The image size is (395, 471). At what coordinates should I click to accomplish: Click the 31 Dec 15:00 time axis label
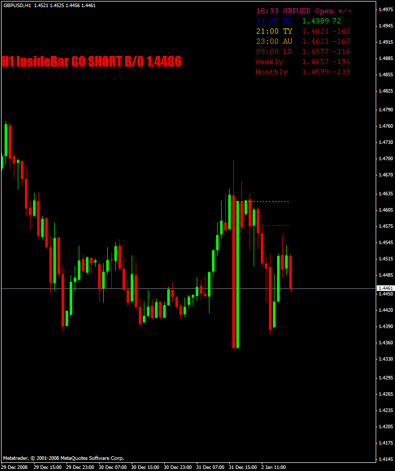click(x=242, y=467)
